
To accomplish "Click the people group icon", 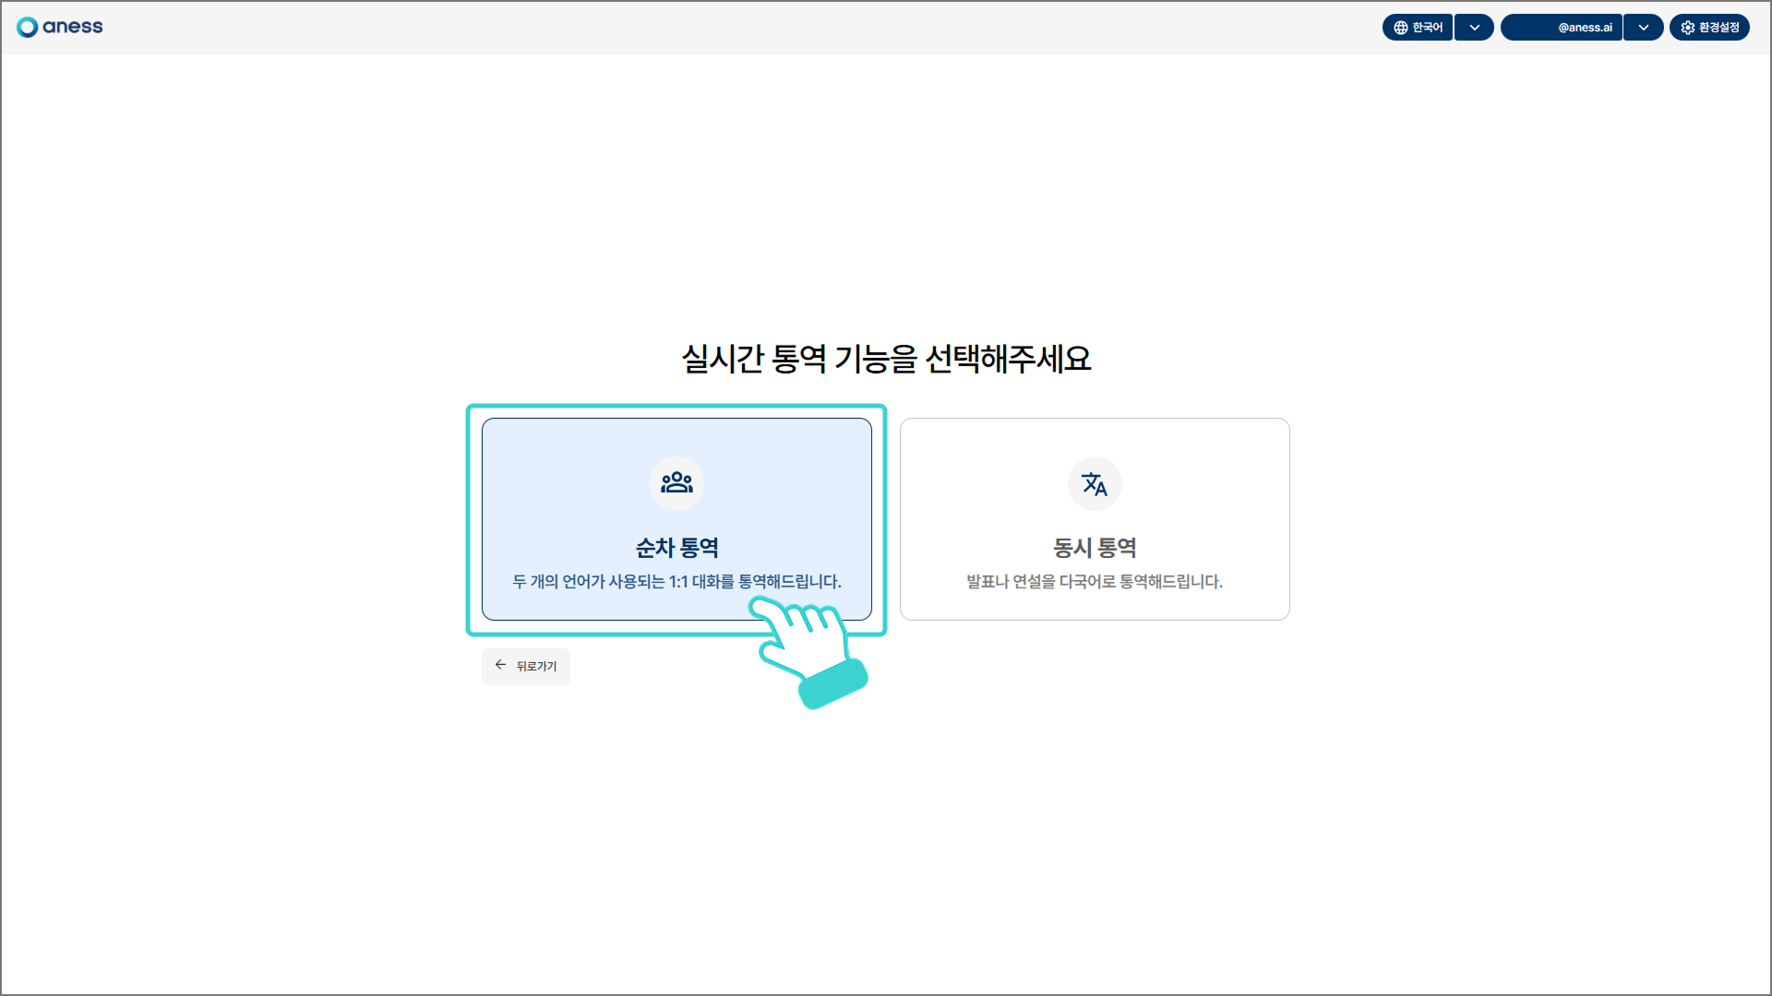I will tap(676, 483).
